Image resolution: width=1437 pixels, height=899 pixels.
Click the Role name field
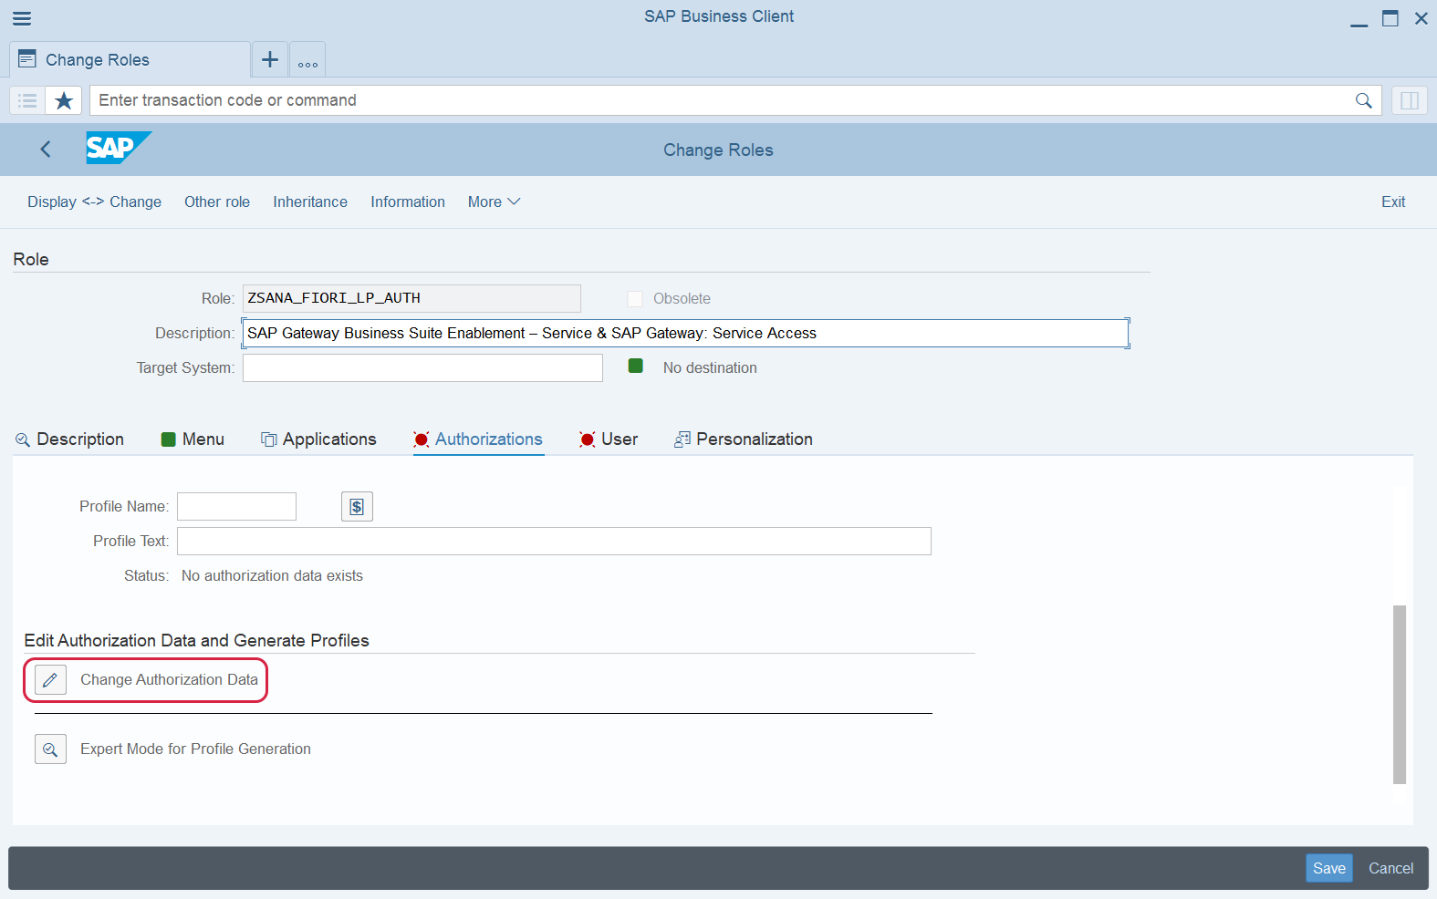411,298
